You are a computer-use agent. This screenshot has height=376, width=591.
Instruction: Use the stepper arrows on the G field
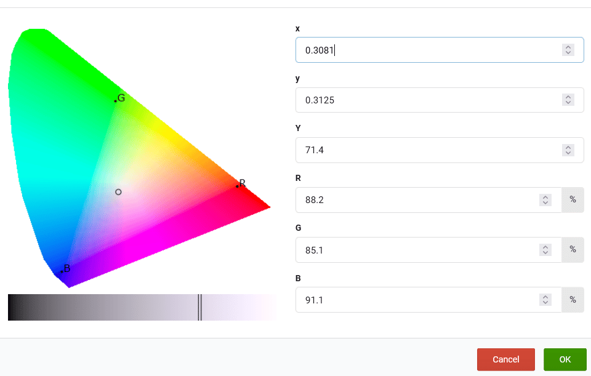click(545, 250)
